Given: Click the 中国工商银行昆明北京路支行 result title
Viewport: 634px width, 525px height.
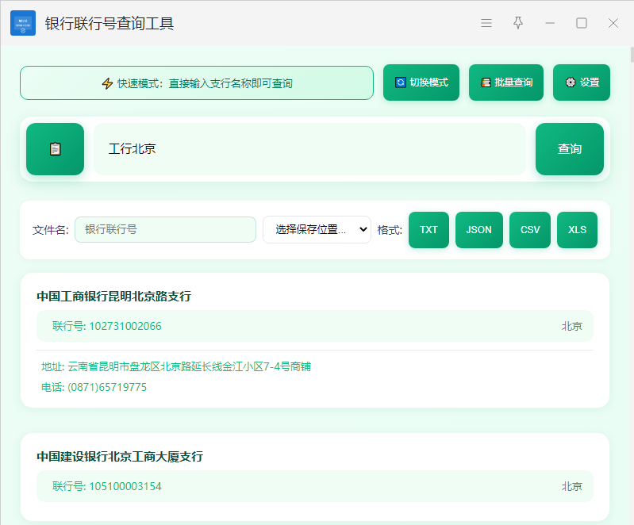Looking at the screenshot, I should [x=113, y=297].
